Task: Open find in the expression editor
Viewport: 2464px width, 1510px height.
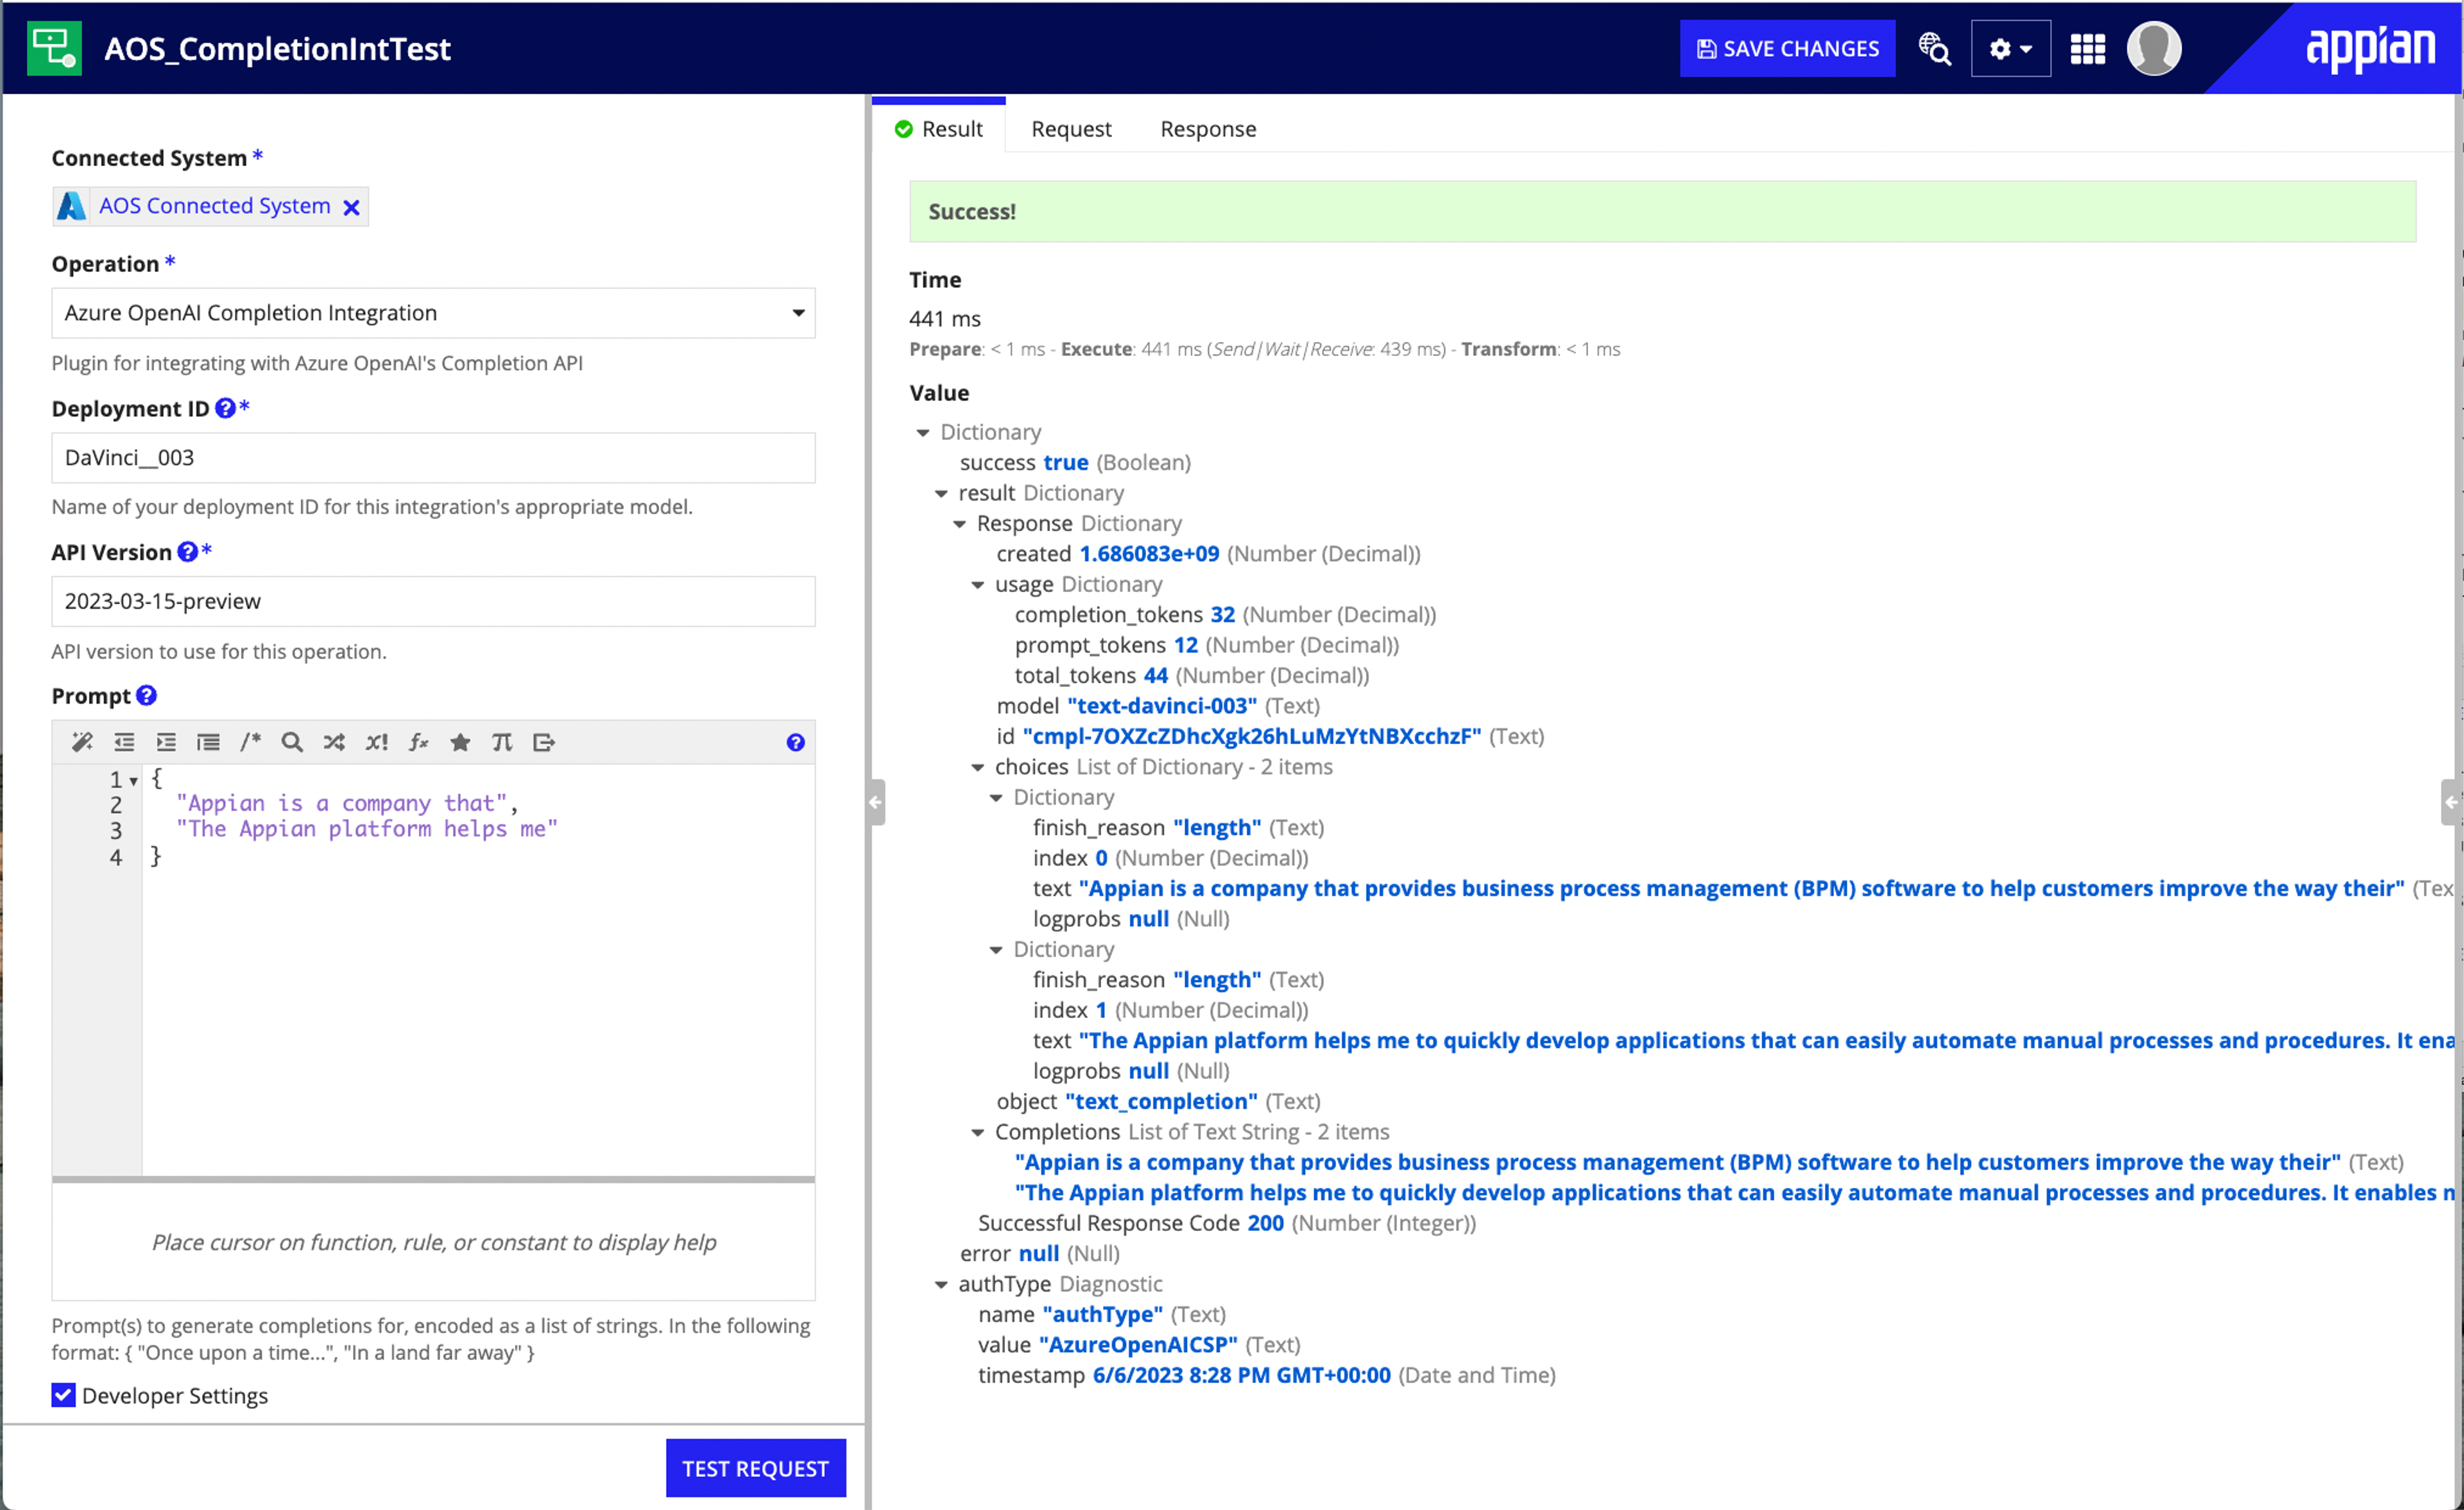Action: (x=292, y=742)
